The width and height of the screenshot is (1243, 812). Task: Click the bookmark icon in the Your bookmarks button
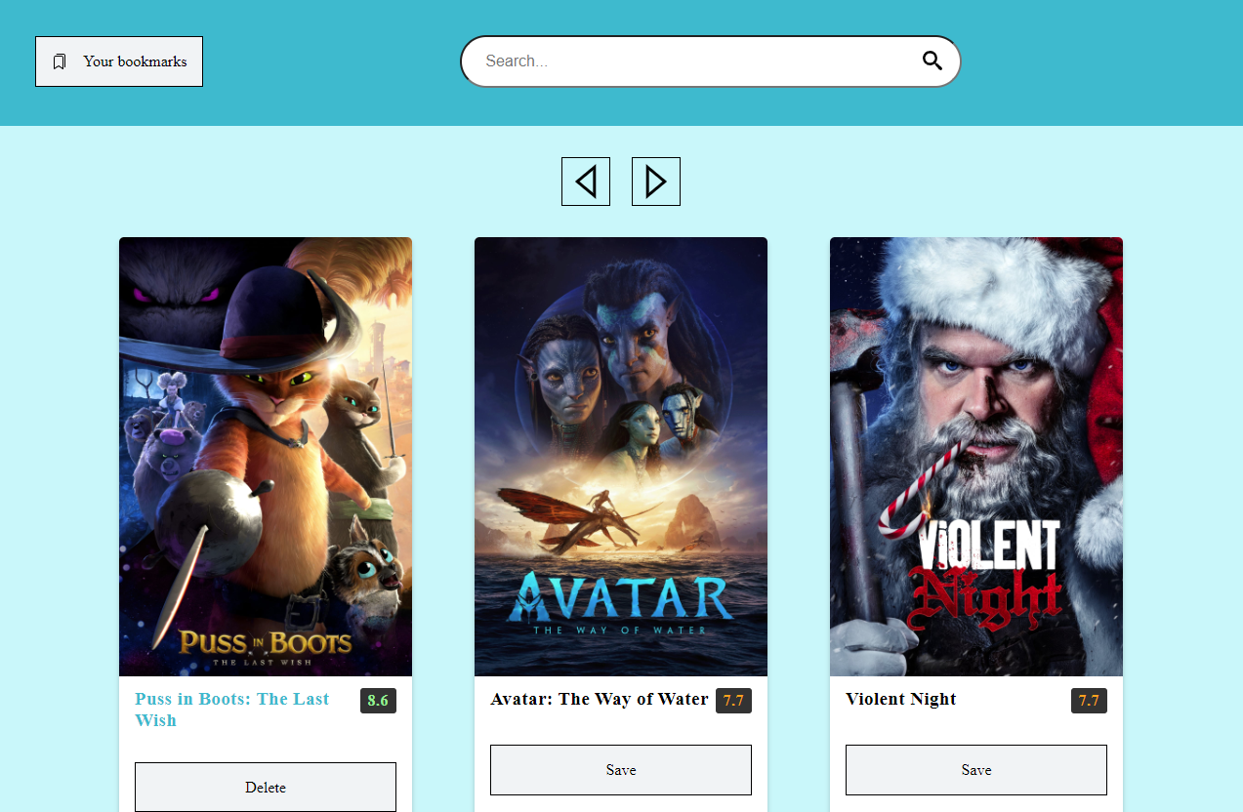[x=60, y=61]
